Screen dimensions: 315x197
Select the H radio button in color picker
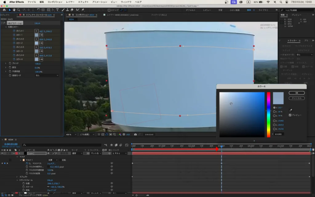click(x=274, y=107)
